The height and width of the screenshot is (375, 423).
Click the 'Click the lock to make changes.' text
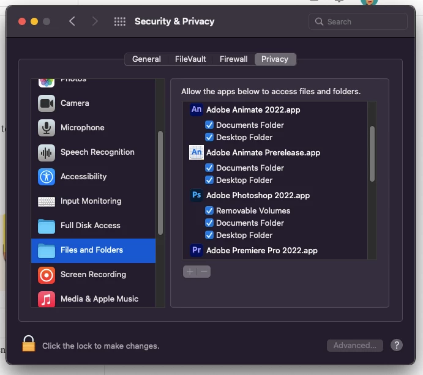(x=101, y=346)
